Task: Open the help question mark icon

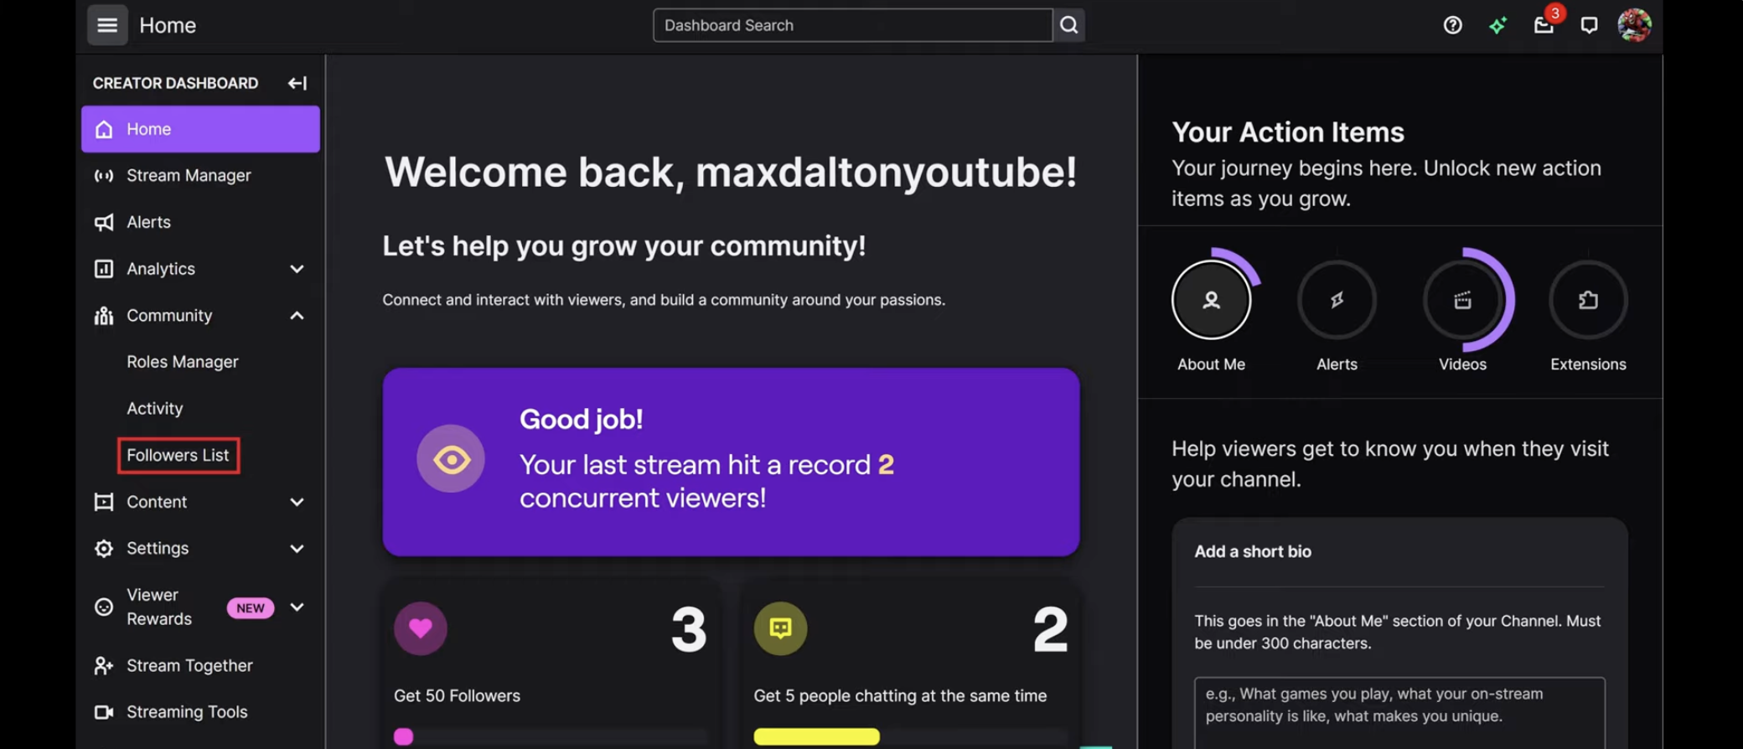Action: [1453, 25]
